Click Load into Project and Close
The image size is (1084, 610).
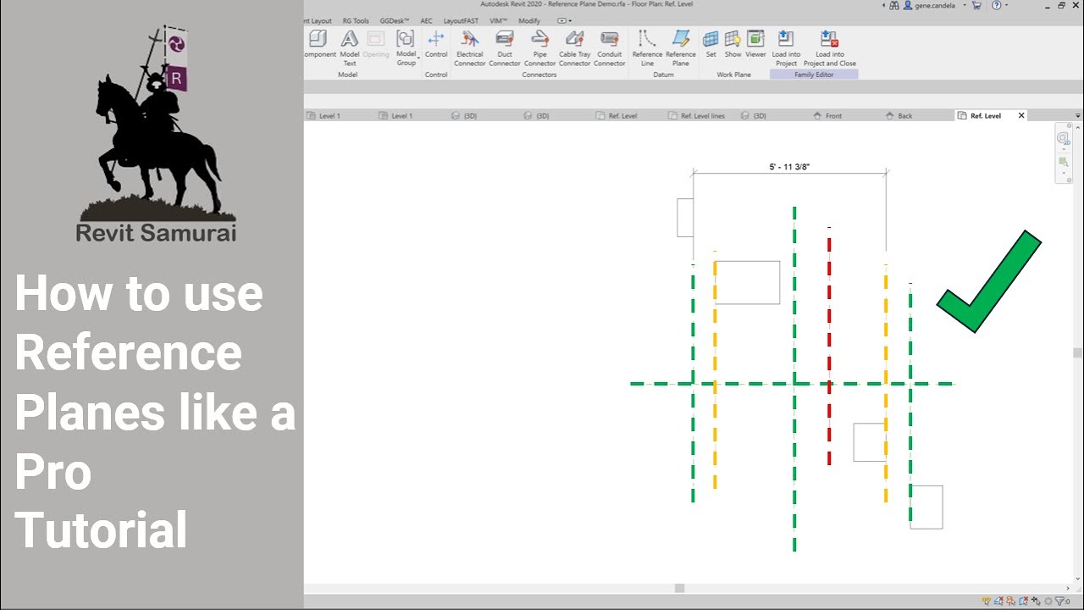pyautogui.click(x=830, y=47)
